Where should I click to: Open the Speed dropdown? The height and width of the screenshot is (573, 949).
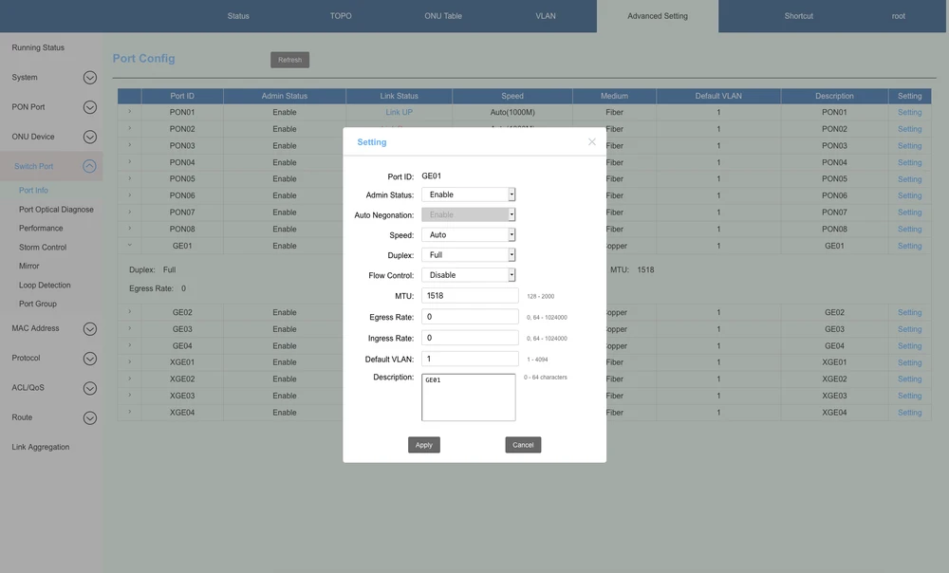[x=468, y=235]
